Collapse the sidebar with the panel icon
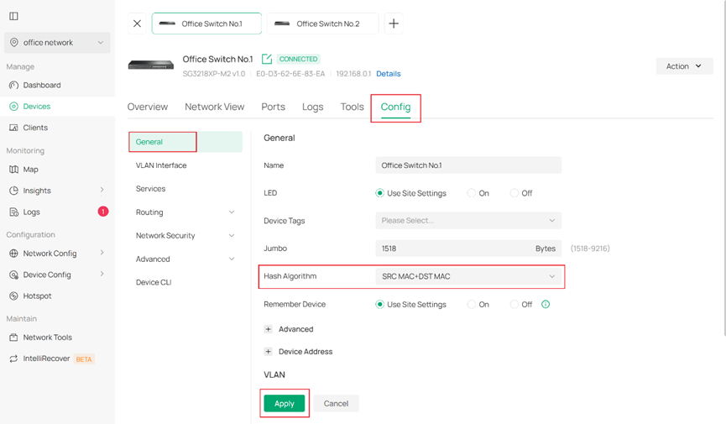 coord(14,16)
